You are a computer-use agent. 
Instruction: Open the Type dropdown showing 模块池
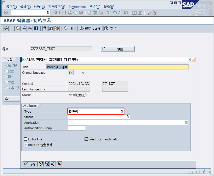(x=122, y=111)
